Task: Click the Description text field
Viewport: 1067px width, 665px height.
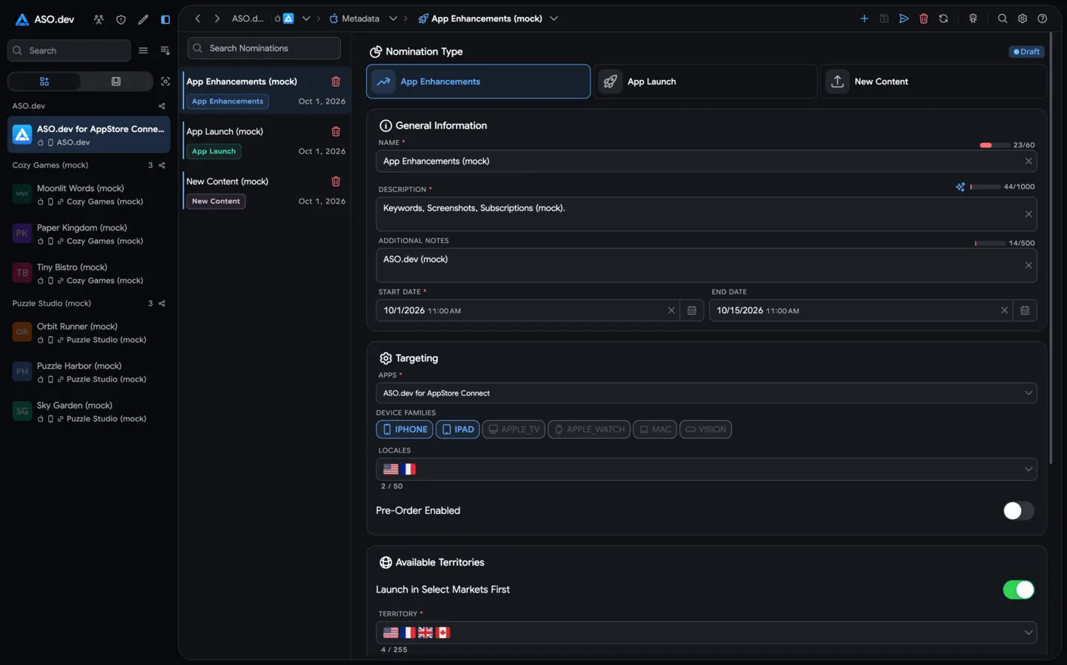Action: (706, 214)
